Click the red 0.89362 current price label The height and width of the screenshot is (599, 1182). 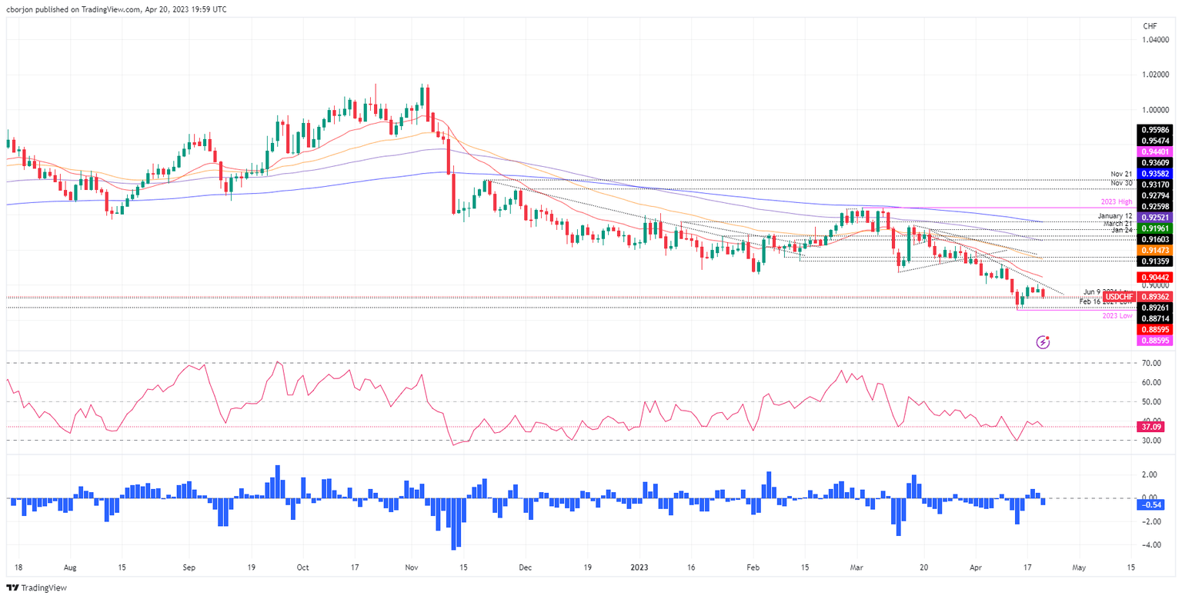point(1155,297)
